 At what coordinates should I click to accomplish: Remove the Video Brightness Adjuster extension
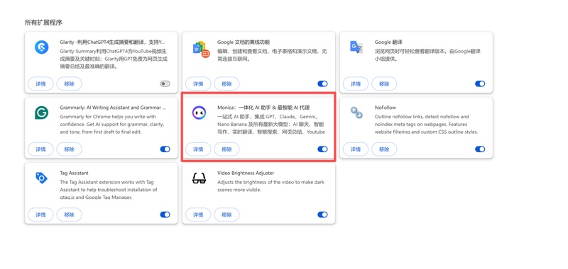[226, 214]
